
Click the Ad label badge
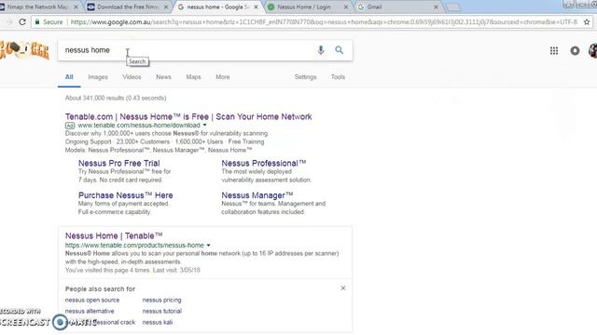point(70,126)
